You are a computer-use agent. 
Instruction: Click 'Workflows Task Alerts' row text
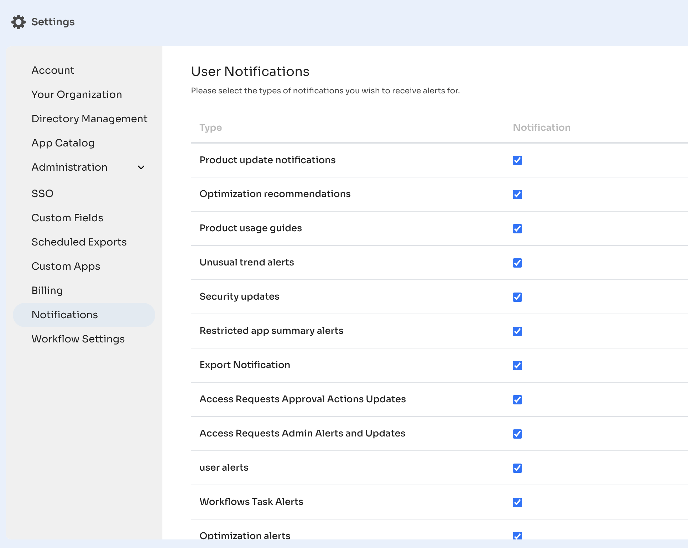pos(251,502)
